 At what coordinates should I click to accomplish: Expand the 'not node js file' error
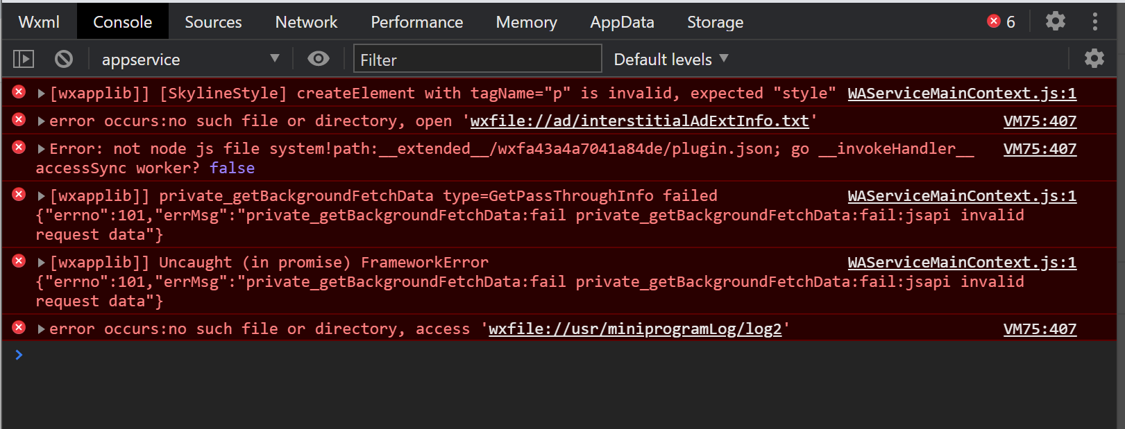42,149
